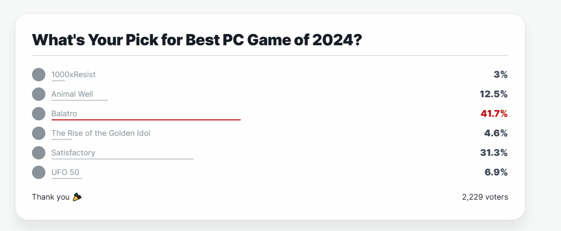Viewport: 561px width, 231px height.
Task: Pick The Rise of the Golden Idol radio circle
Action: click(39, 133)
